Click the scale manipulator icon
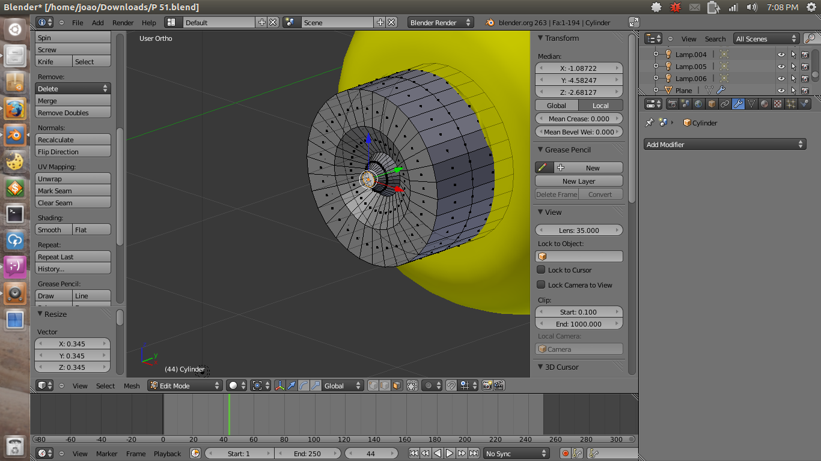Screen dimensions: 821x461 (316, 386)
